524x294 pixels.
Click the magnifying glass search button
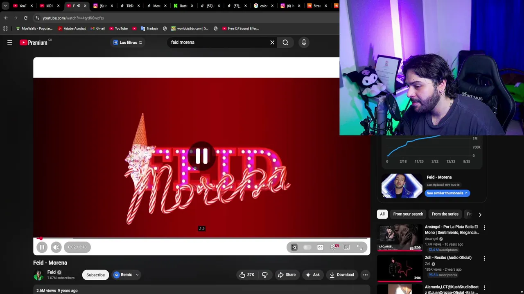285,42
